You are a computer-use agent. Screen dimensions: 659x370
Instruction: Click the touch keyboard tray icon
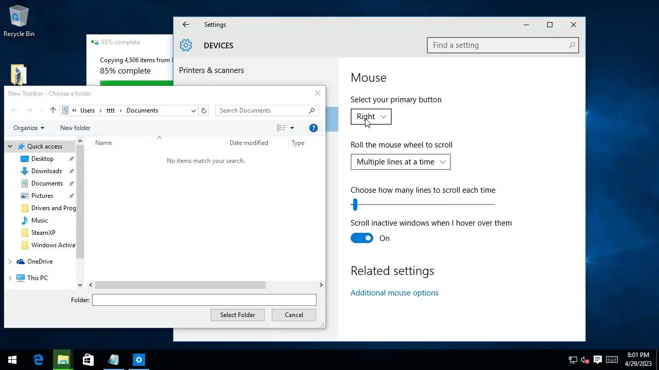(612, 360)
